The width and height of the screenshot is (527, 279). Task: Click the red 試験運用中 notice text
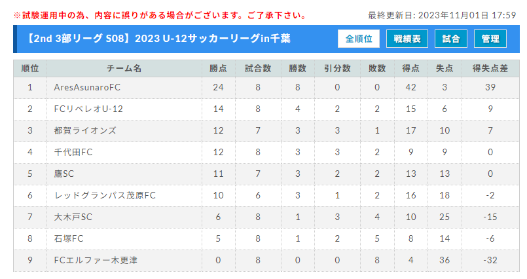click(160, 16)
